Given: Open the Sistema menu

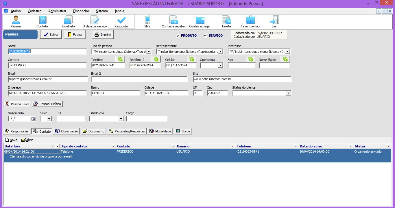Looking at the screenshot, I should [102, 11].
